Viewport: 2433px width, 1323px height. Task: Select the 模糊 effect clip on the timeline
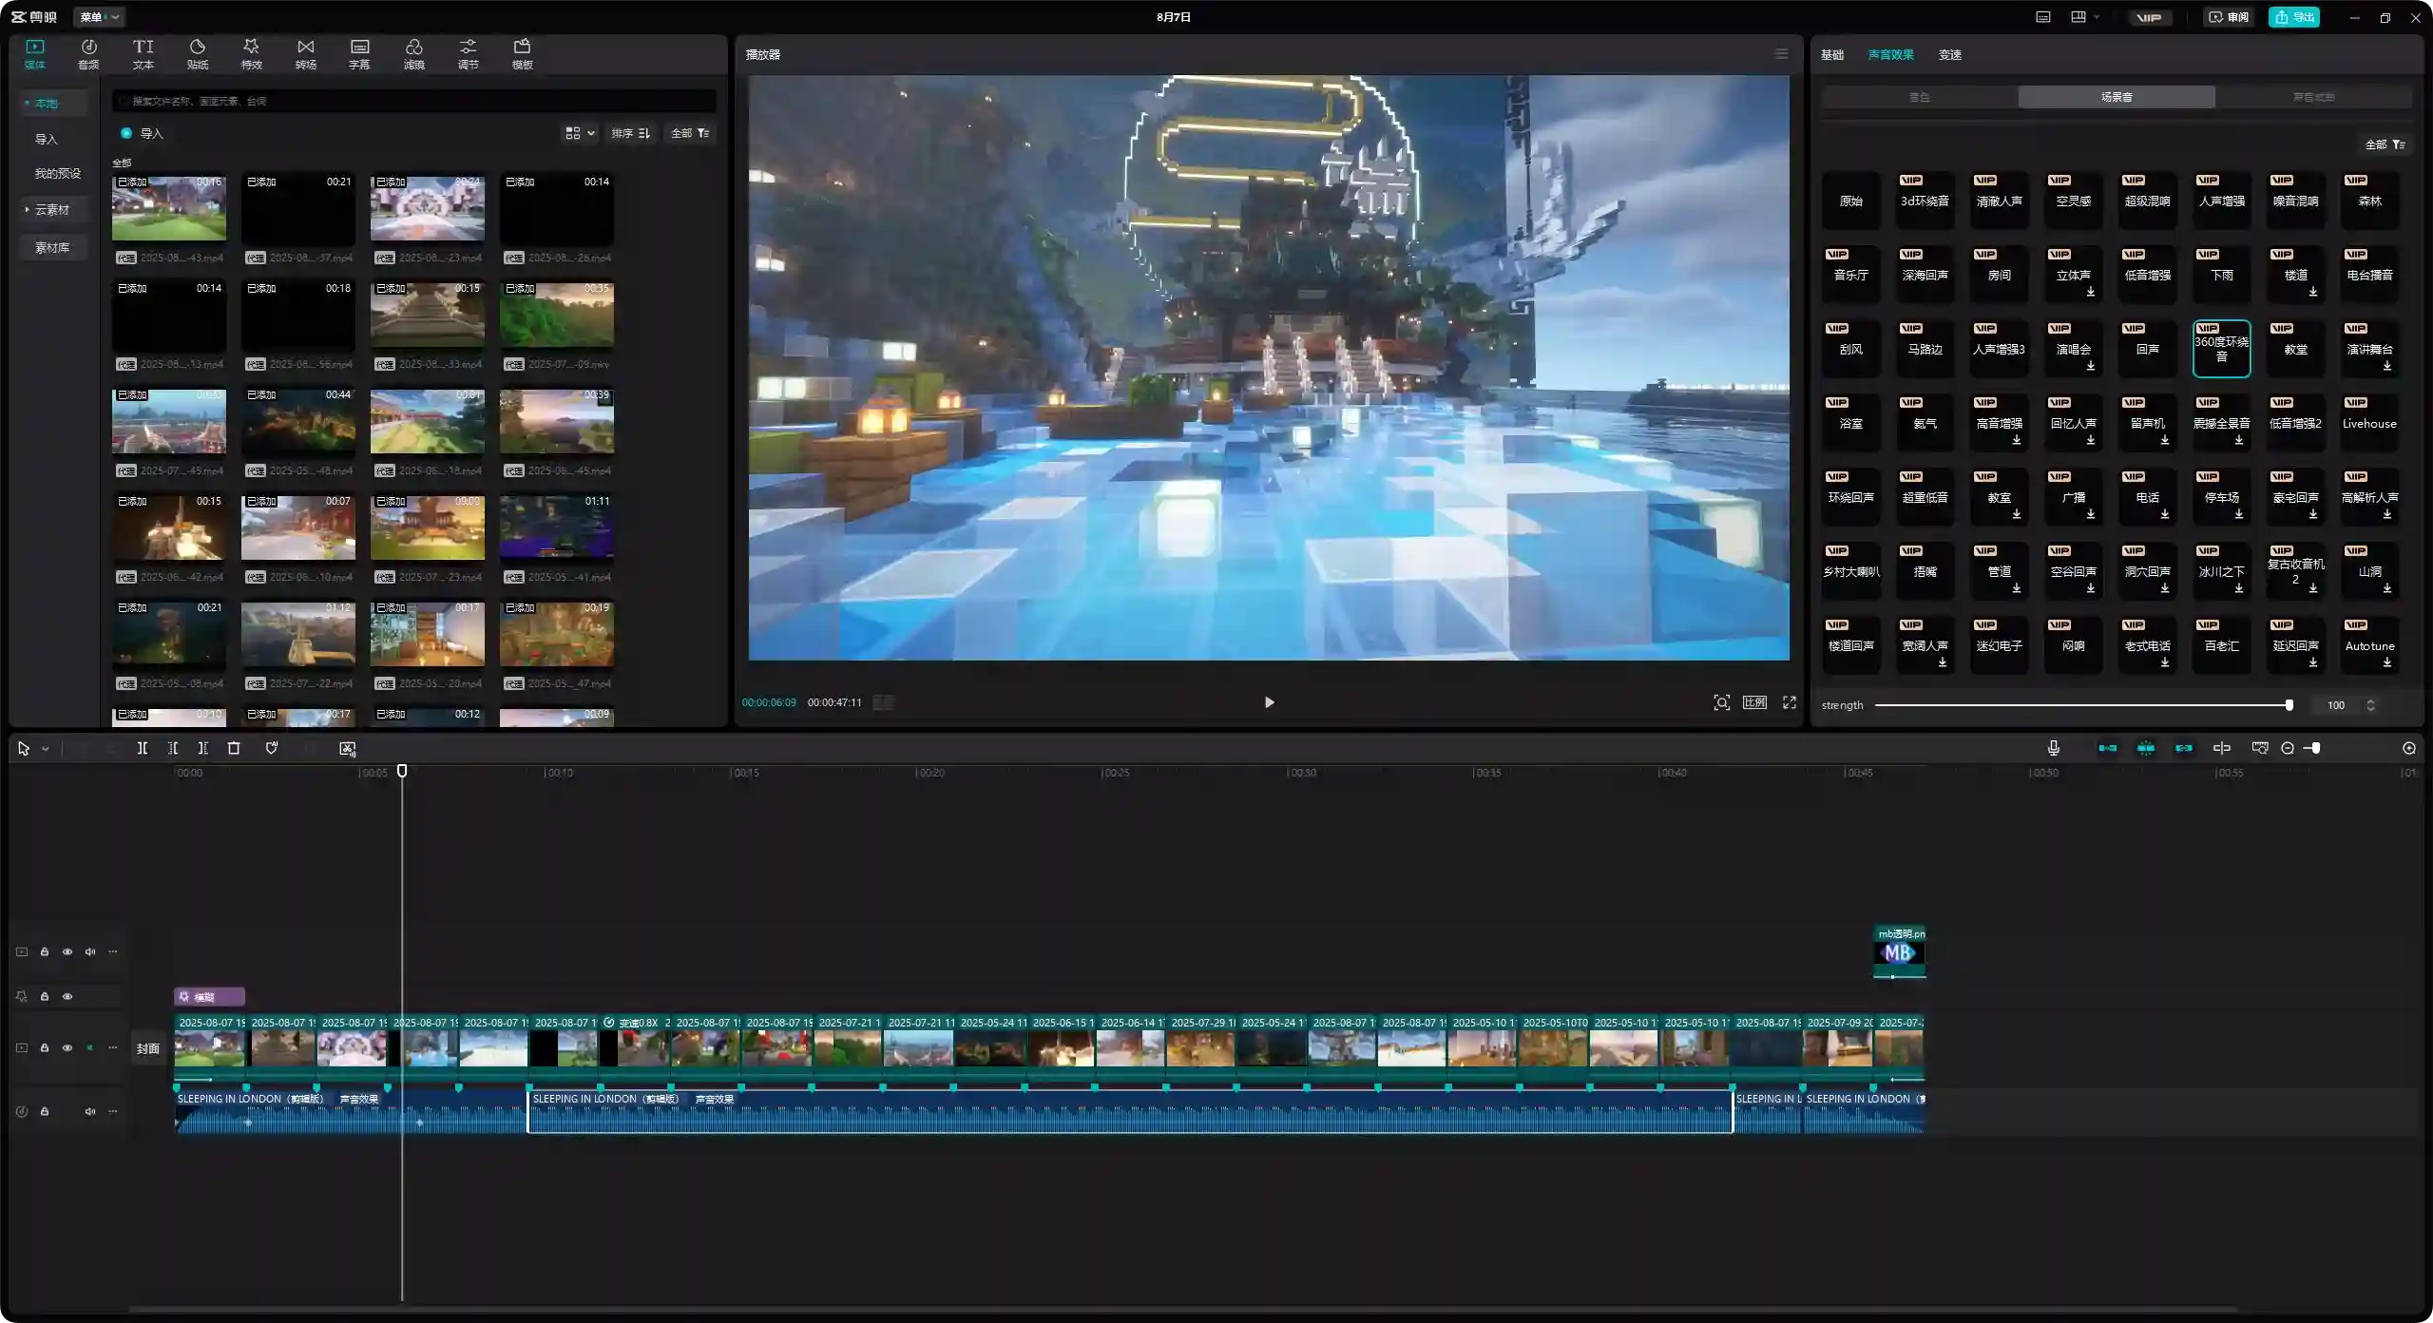click(210, 997)
